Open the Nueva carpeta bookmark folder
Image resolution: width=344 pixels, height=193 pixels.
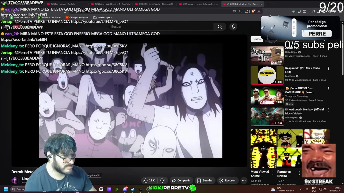click(x=102, y=17)
